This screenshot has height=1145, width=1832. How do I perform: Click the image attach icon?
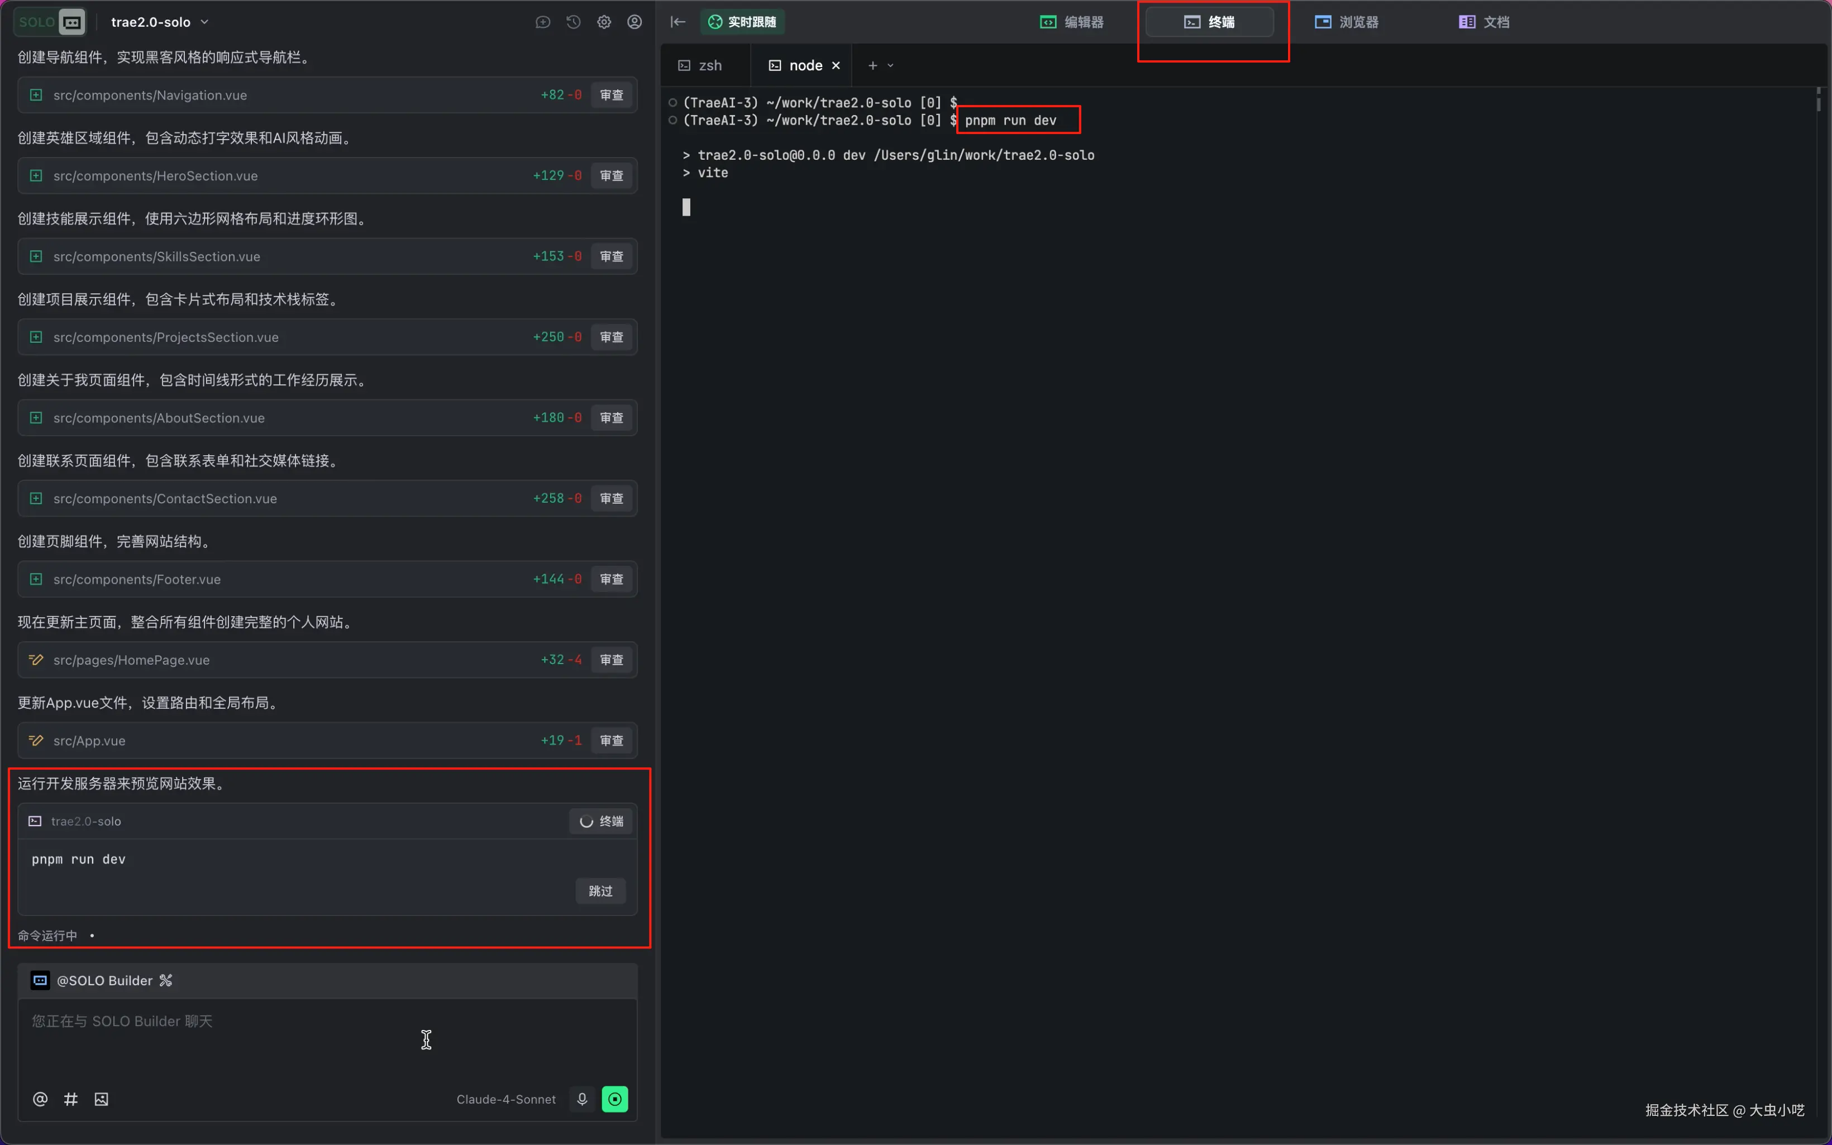pos(102,1099)
